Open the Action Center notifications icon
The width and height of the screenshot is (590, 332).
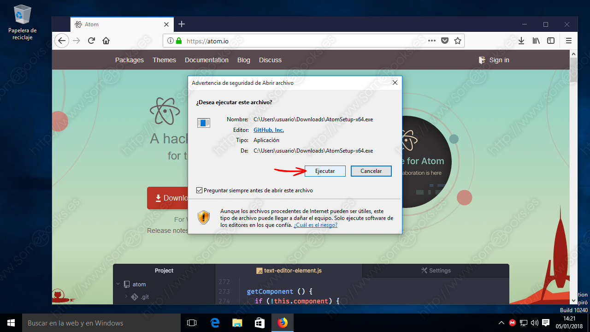[x=546, y=323]
